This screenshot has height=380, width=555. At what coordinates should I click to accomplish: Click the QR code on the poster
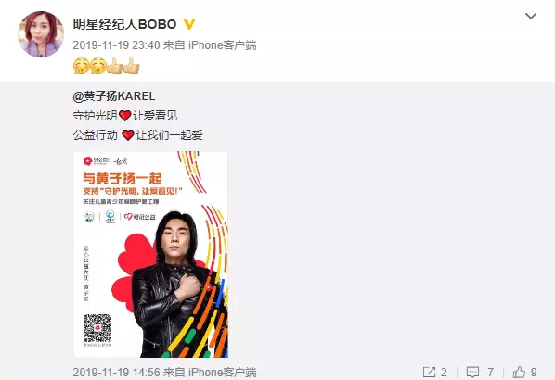coord(97,328)
